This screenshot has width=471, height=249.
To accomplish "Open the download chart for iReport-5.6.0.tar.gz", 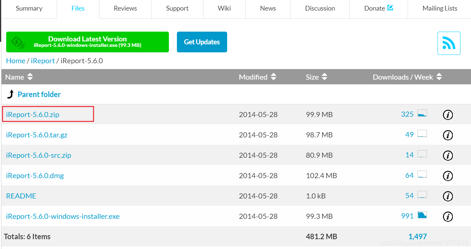I will 422,133.
